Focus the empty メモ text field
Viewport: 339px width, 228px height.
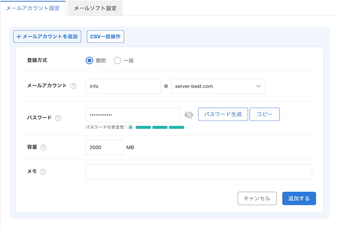(x=199, y=172)
